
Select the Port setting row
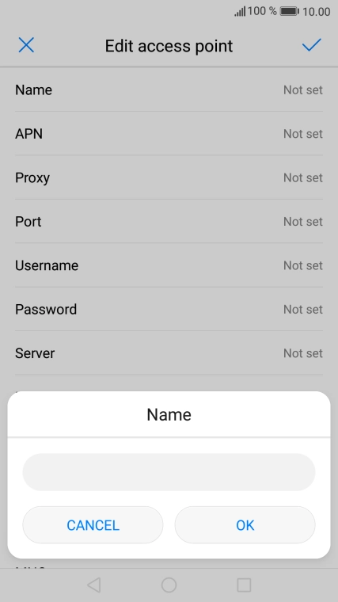169,222
